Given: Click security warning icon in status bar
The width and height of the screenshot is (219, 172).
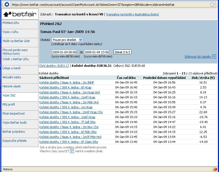Looking at the screenshot, I should point(215,169).
